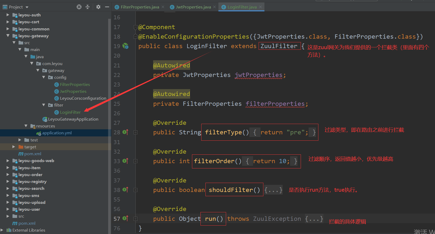Expand the folded shouldFilter method at line 38
The height and width of the screenshot is (234, 435).
(136, 190)
